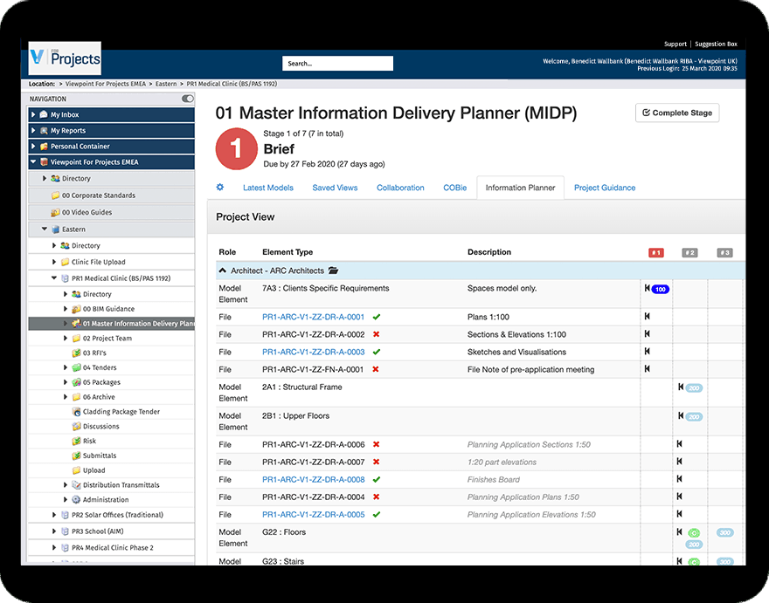Open file link PR1-ARC-V1-ZZ-DR-A-0005
Viewport: 769px width, 603px height.
pos(314,514)
